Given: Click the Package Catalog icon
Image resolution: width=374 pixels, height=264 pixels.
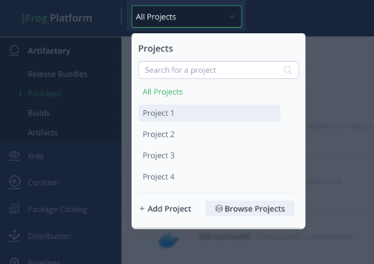Looking at the screenshot, I should click(15, 209).
